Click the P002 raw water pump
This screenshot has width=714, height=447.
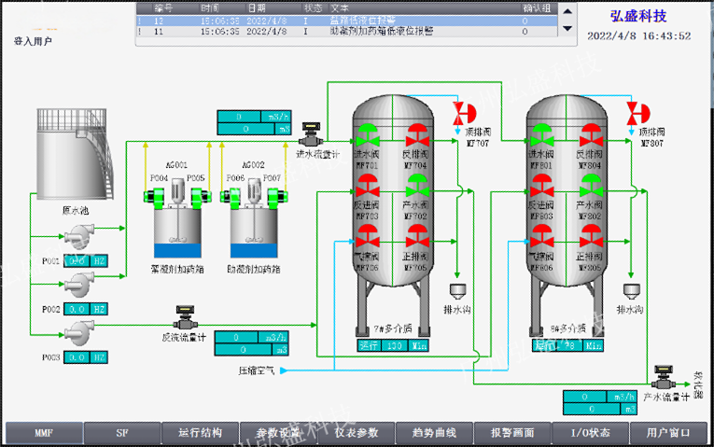pyautogui.click(x=79, y=283)
